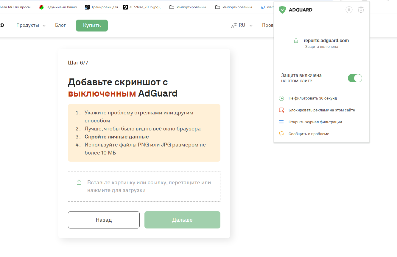Viewport: 397px width, 257px height.
Task: Click the screenshot upload drop area
Action: pyautogui.click(x=144, y=186)
